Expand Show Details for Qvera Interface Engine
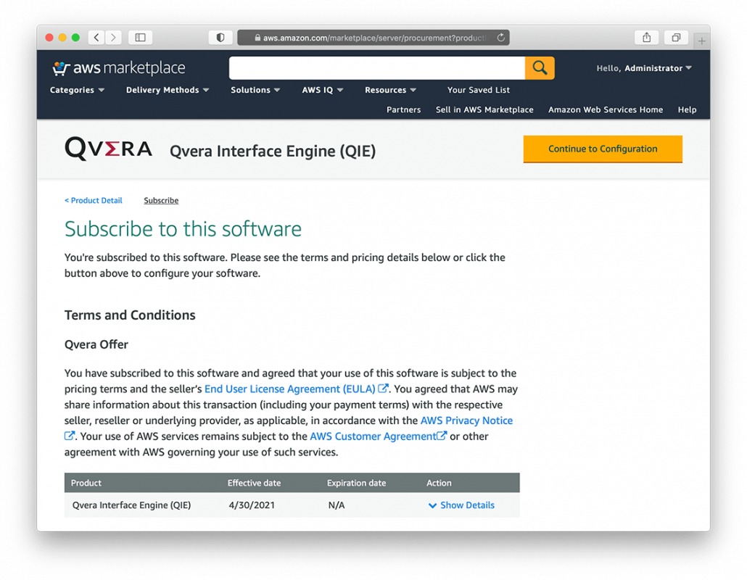The height and width of the screenshot is (580, 747). point(461,505)
